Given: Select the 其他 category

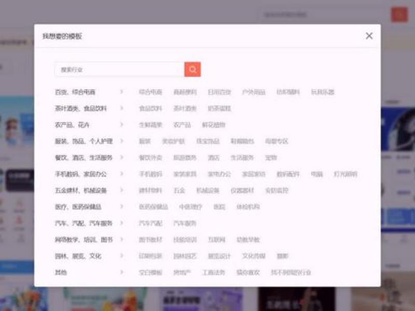Looking at the screenshot, I should tap(61, 273).
